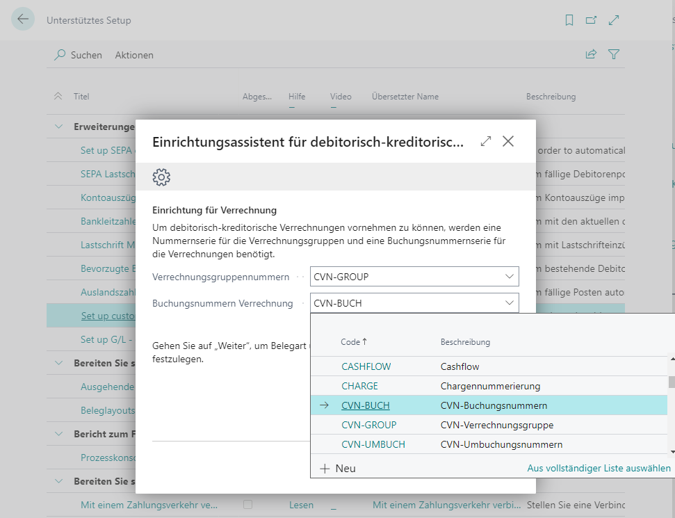Click the Beschreibung header in the lookup
675x518 pixels.
465,342
